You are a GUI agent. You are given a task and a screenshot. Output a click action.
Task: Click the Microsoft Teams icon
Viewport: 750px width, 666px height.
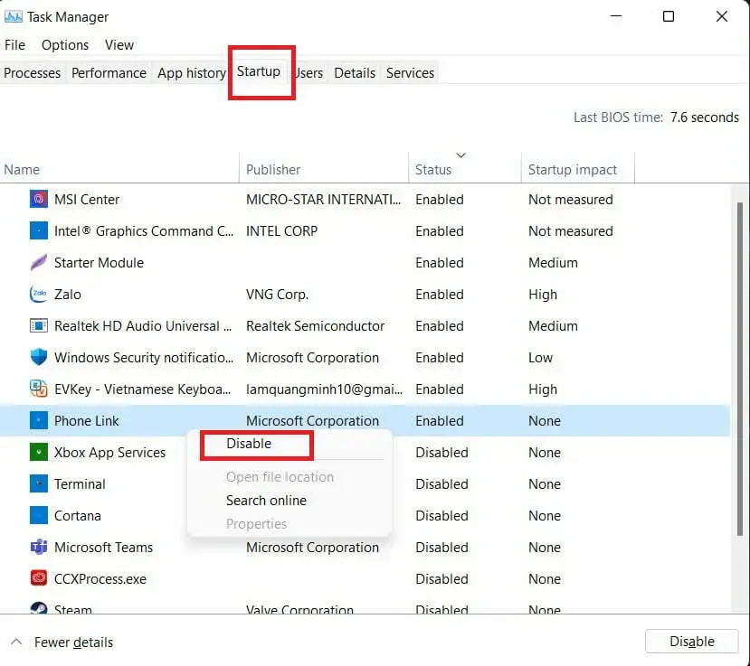pyautogui.click(x=39, y=547)
